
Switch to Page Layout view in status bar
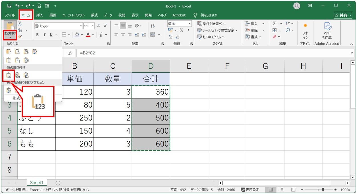[282, 190]
